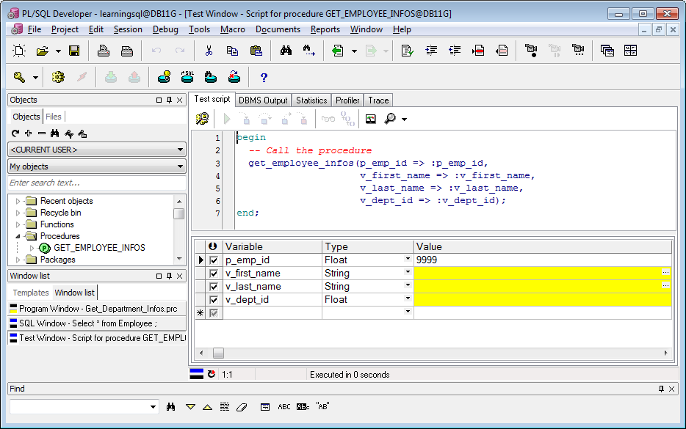Image resolution: width=686 pixels, height=429 pixels.
Task: Open the Templates tab in Window list panel
Action: point(31,293)
